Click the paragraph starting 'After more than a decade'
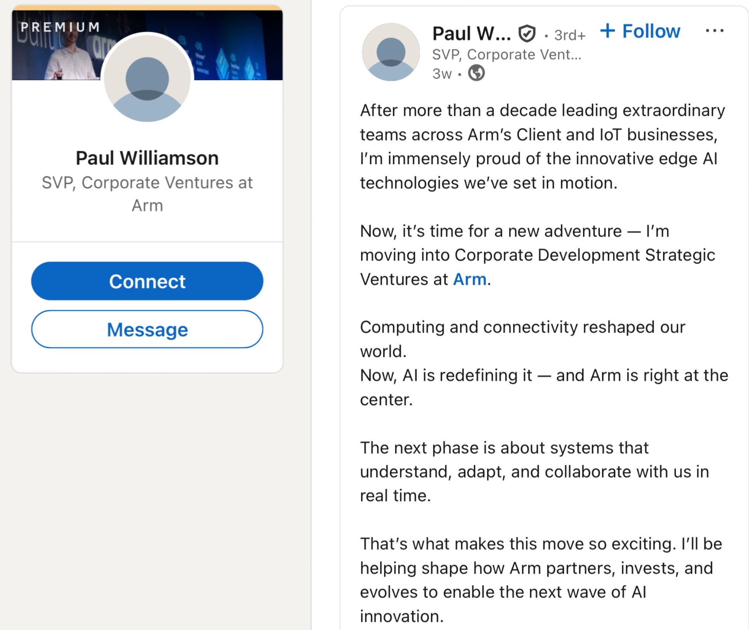Image resolution: width=749 pixels, height=630 pixels. 542,147
